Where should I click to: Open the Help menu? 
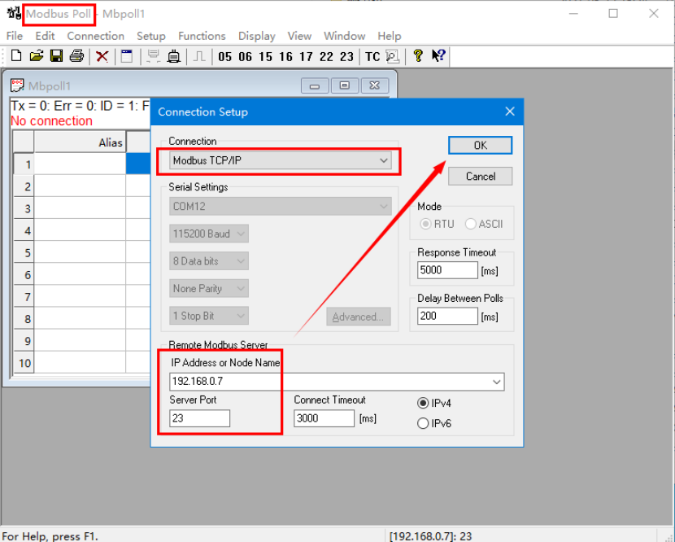(x=390, y=36)
